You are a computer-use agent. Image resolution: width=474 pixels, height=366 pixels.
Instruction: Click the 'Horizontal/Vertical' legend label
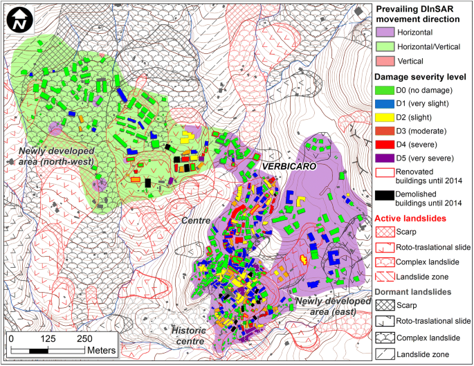point(428,46)
